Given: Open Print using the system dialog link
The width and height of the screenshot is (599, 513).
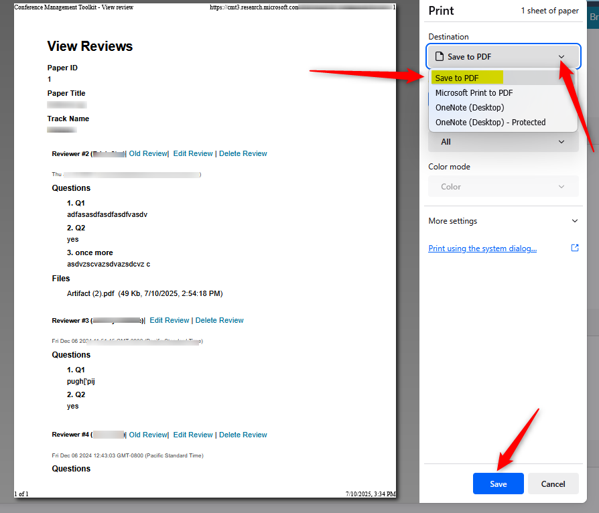Looking at the screenshot, I should click(482, 248).
